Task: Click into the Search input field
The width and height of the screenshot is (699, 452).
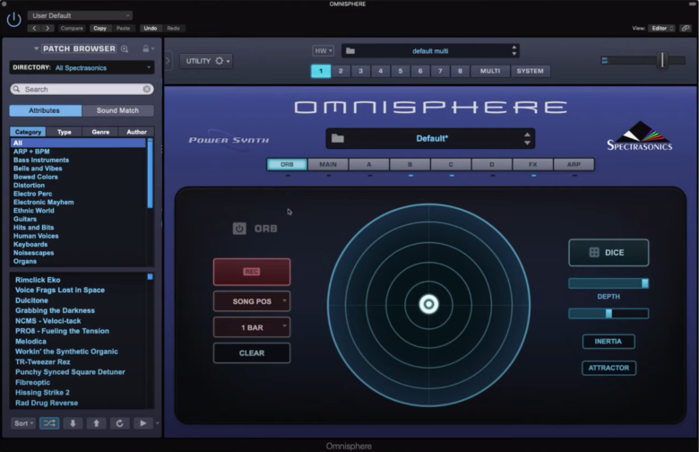Action: coord(82,90)
